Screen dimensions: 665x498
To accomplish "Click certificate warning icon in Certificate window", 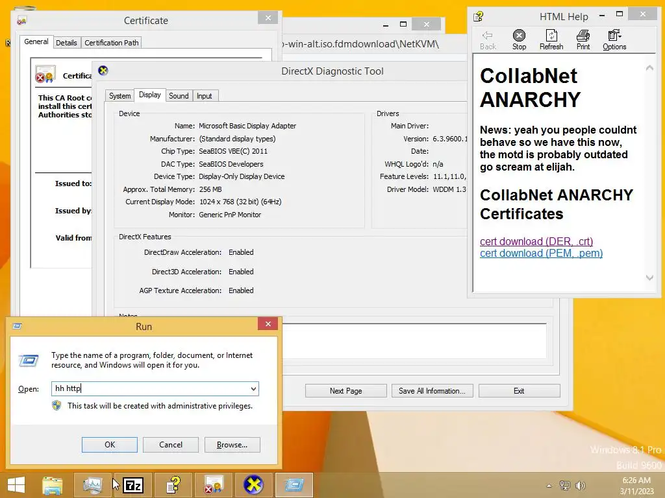I will coord(45,75).
